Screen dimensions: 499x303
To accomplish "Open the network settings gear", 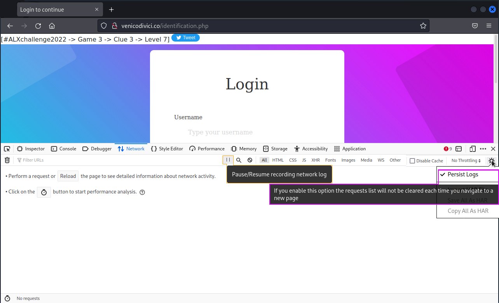I will pos(491,160).
